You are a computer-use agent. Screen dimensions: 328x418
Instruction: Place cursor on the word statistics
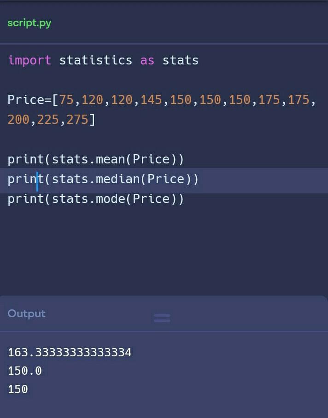(x=95, y=60)
